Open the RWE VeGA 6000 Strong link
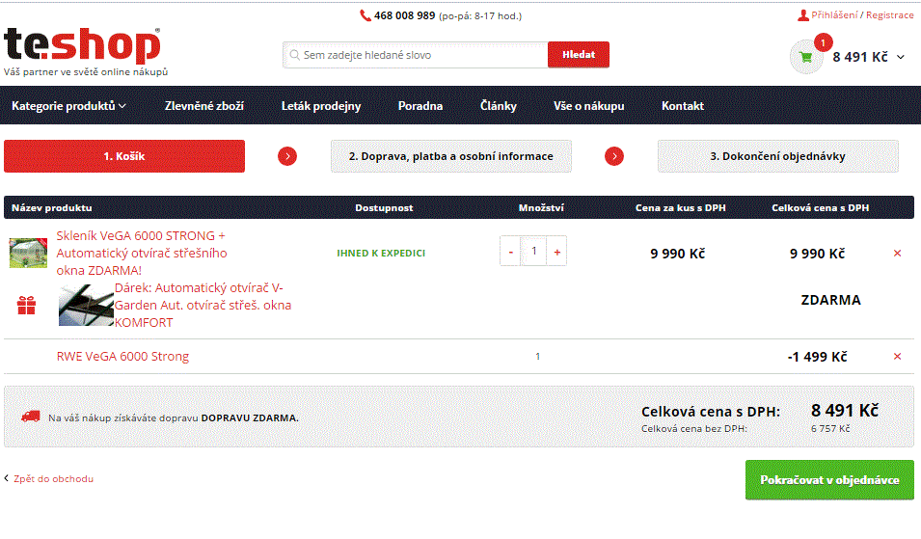This screenshot has width=921, height=539. tap(122, 357)
